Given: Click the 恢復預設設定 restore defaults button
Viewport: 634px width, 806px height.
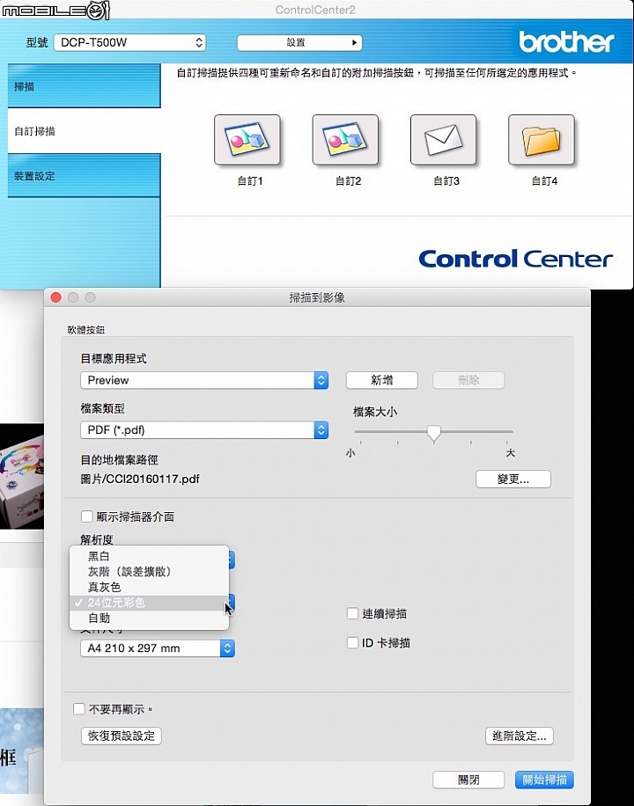Looking at the screenshot, I should 122,736.
